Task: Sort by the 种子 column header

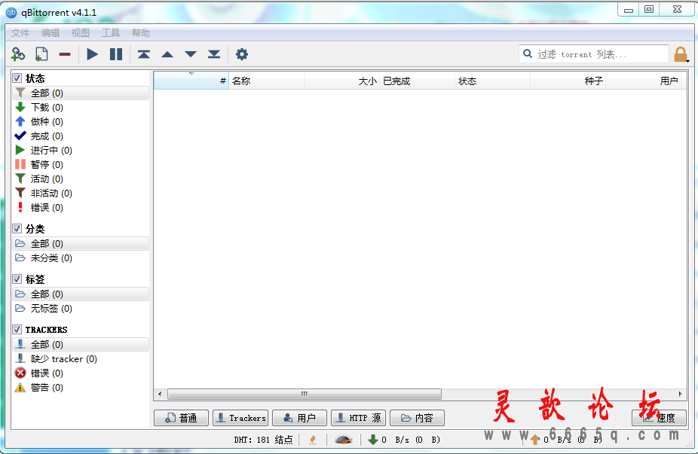Action: [x=568, y=81]
